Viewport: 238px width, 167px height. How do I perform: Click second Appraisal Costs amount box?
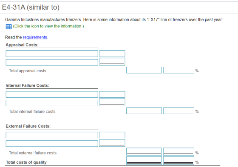(112, 62)
